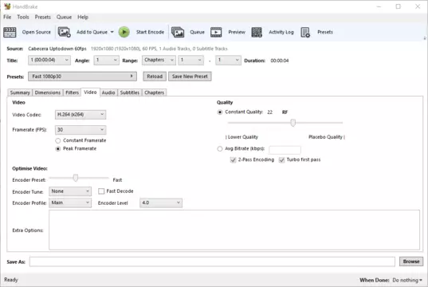Open the Framerate (FPS) dropdown

pos(80,130)
